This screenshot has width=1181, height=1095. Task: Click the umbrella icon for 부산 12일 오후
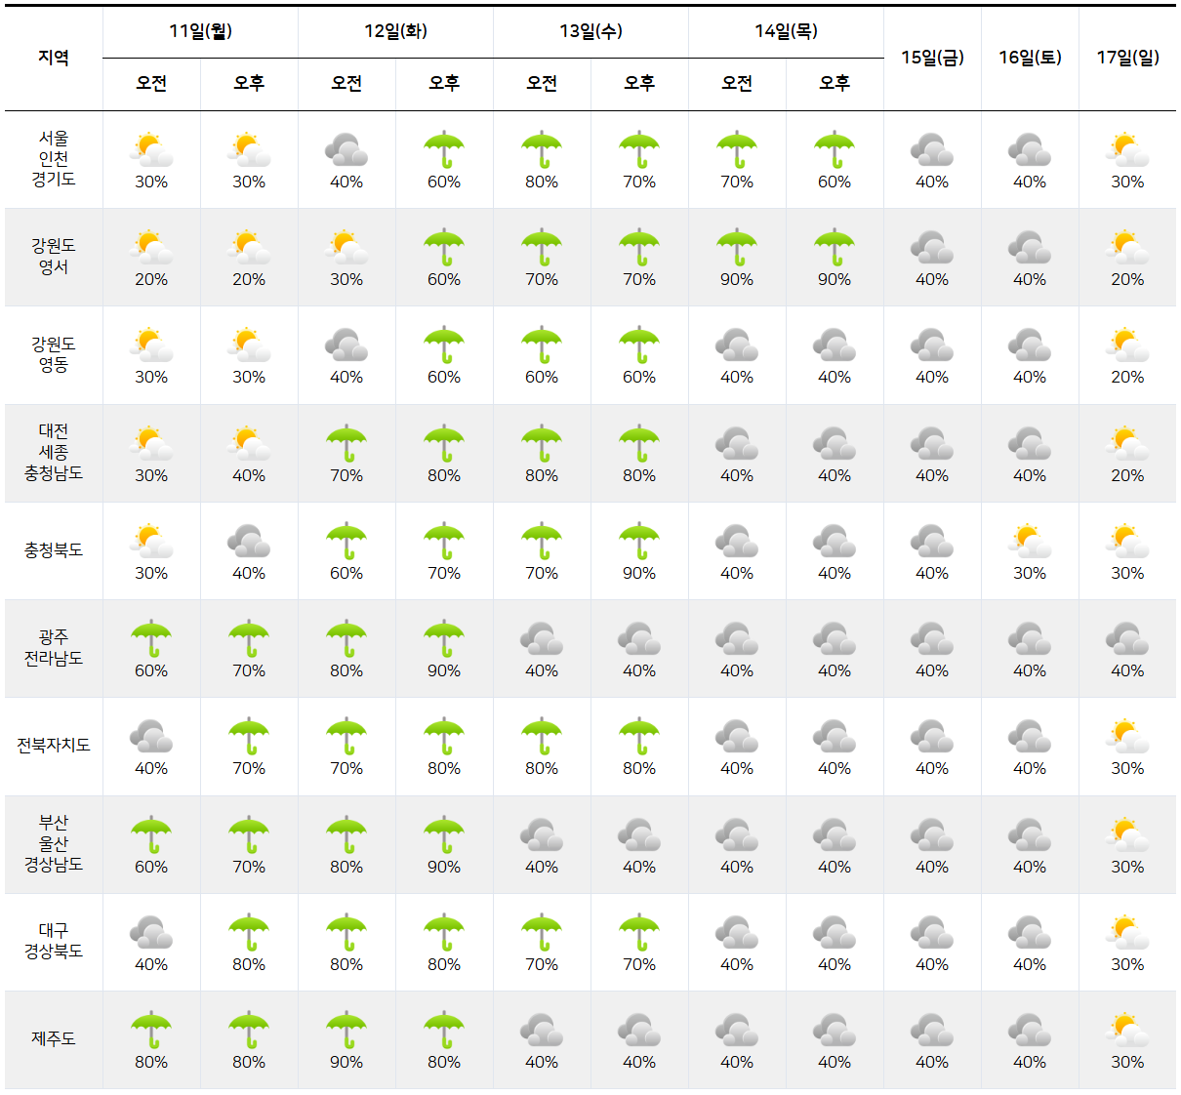coord(444,835)
